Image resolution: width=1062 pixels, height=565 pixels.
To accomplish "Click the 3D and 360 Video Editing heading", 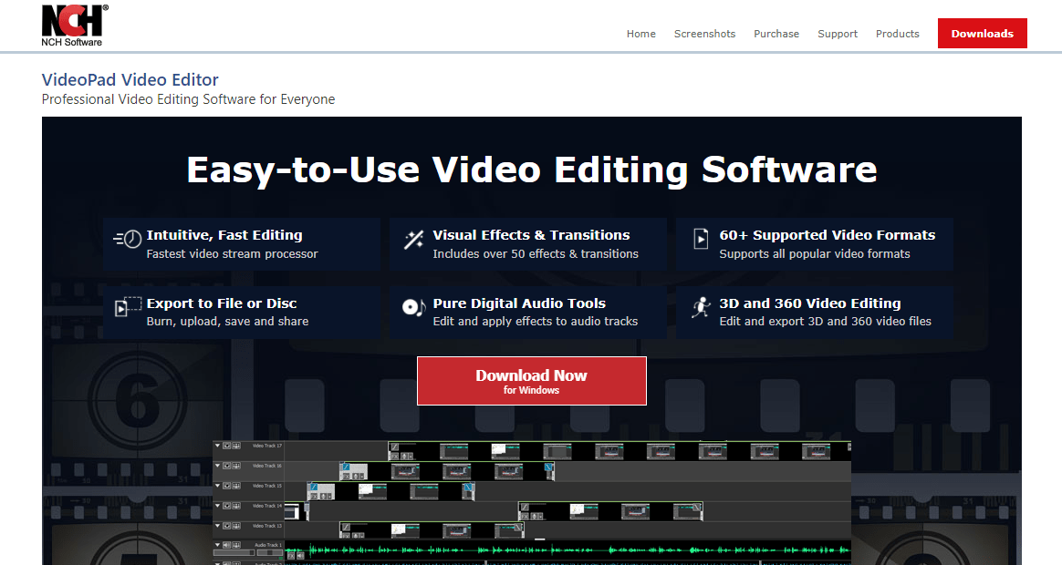I will (810, 303).
